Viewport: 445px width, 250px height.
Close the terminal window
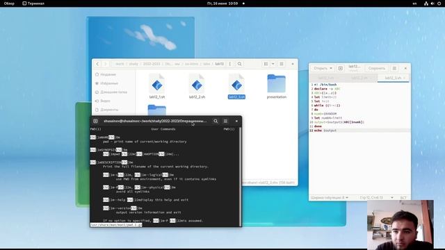[236, 121]
